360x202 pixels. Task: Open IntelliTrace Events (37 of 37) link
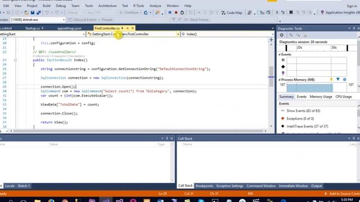[307, 126]
